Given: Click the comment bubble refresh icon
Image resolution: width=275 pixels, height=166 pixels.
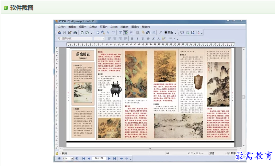Looking at the screenshot, I should [182, 33].
